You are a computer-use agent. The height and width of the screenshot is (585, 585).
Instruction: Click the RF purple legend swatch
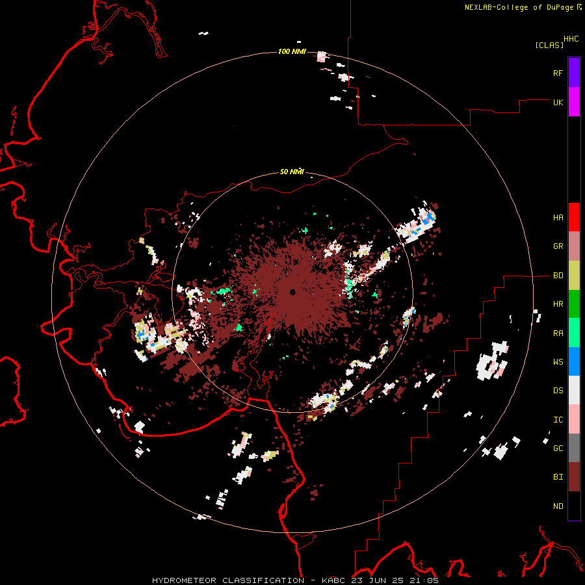tap(574, 73)
